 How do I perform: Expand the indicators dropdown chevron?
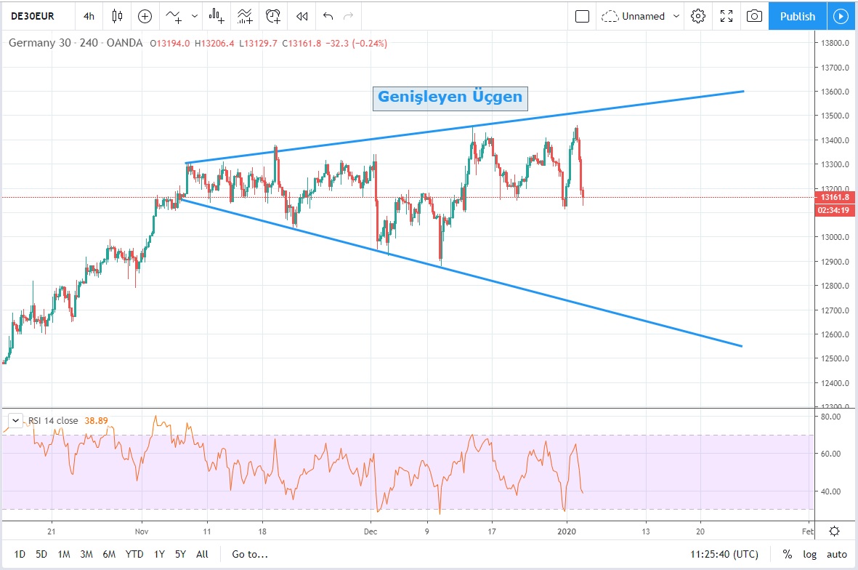(195, 17)
